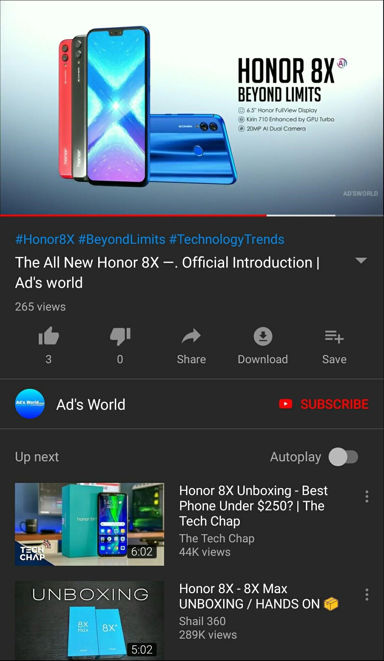The width and height of the screenshot is (384, 661).
Task: Toggle the Autoplay switch
Action: (343, 457)
